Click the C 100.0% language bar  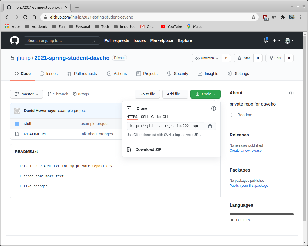point(261,214)
